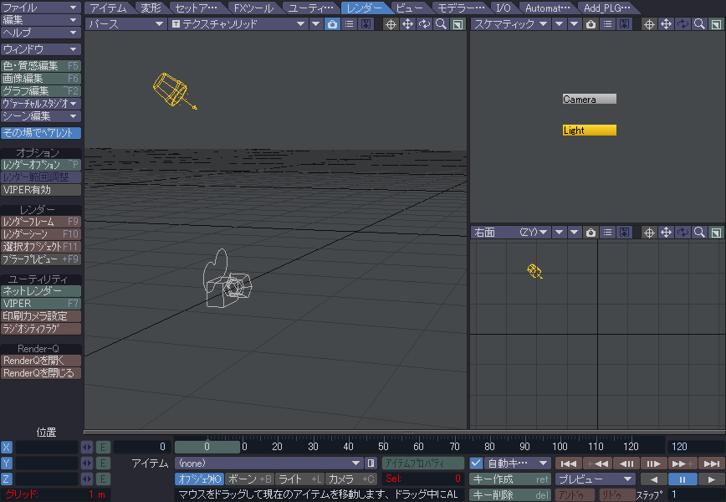Click RenderQを開く button
This screenshot has height=502, width=726.
[x=41, y=361]
